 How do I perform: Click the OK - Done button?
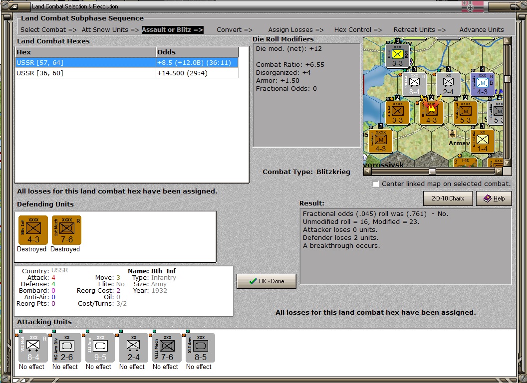[266, 281]
